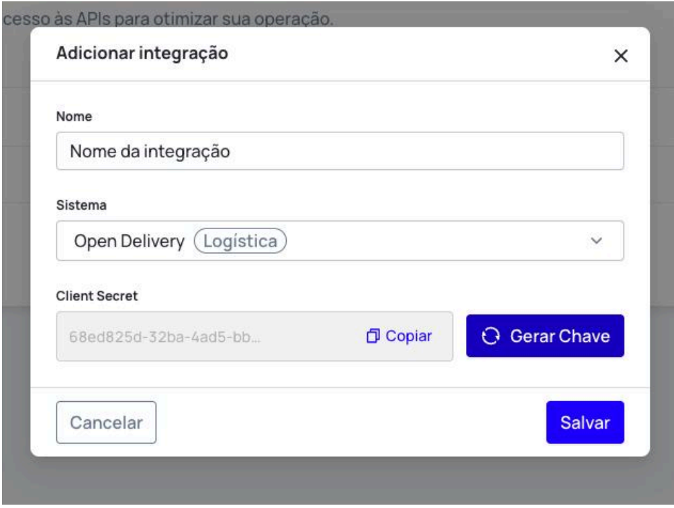Focus the Nome da integração input field

pyautogui.click(x=340, y=151)
